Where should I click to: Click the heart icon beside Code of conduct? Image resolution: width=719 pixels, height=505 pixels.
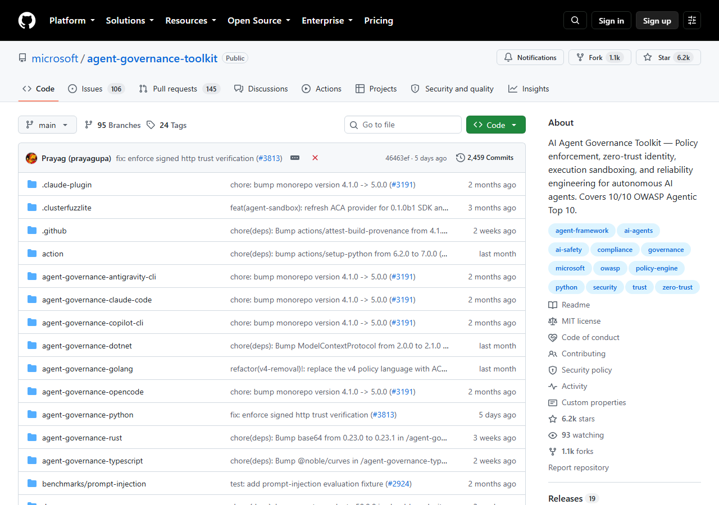pos(553,337)
